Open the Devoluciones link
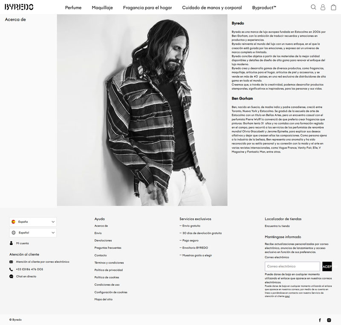This screenshot has width=341, height=325. click(x=103, y=240)
